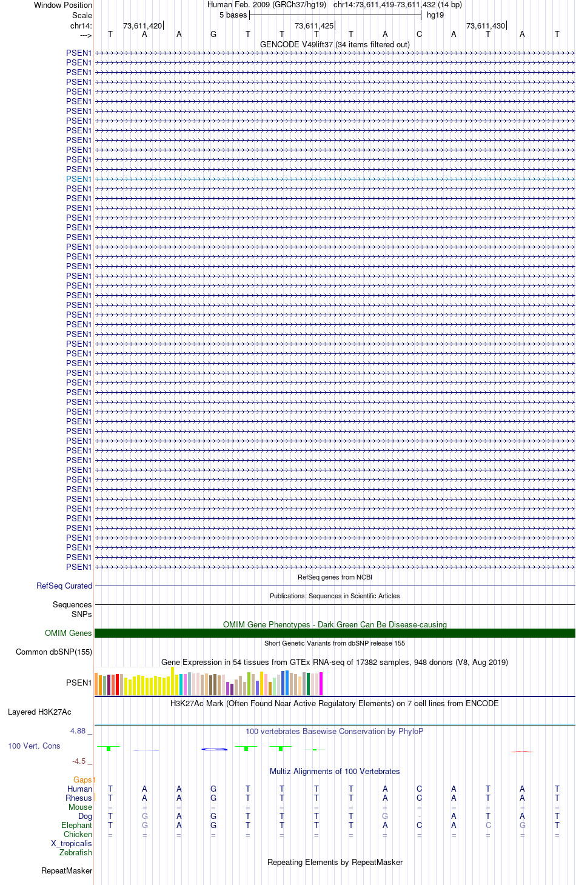Select the Mouse species label
The image size is (576, 885).
[80, 807]
